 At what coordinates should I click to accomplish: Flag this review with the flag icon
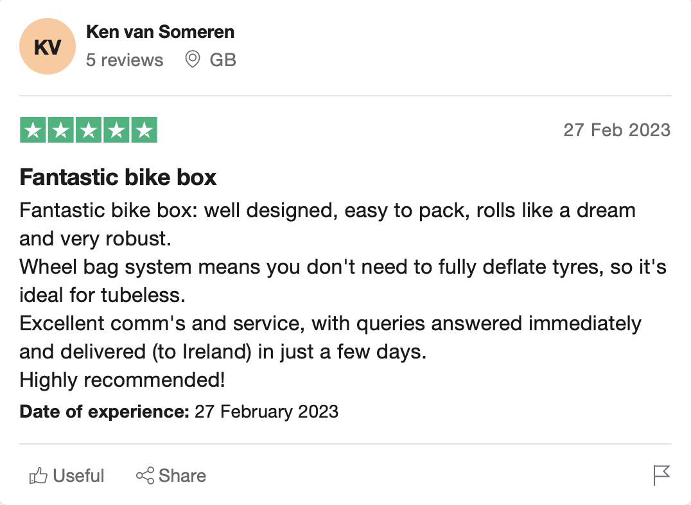pos(661,475)
